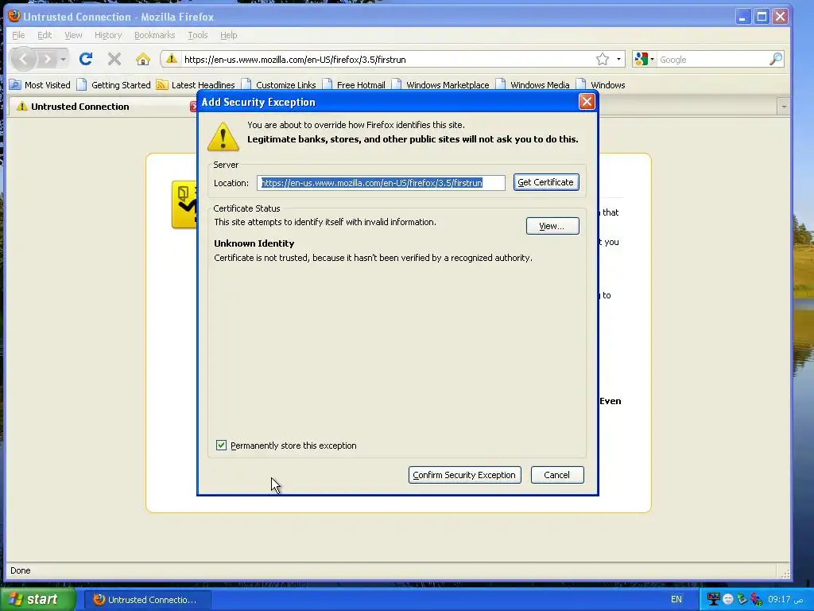Open the Edit menu

(45, 35)
